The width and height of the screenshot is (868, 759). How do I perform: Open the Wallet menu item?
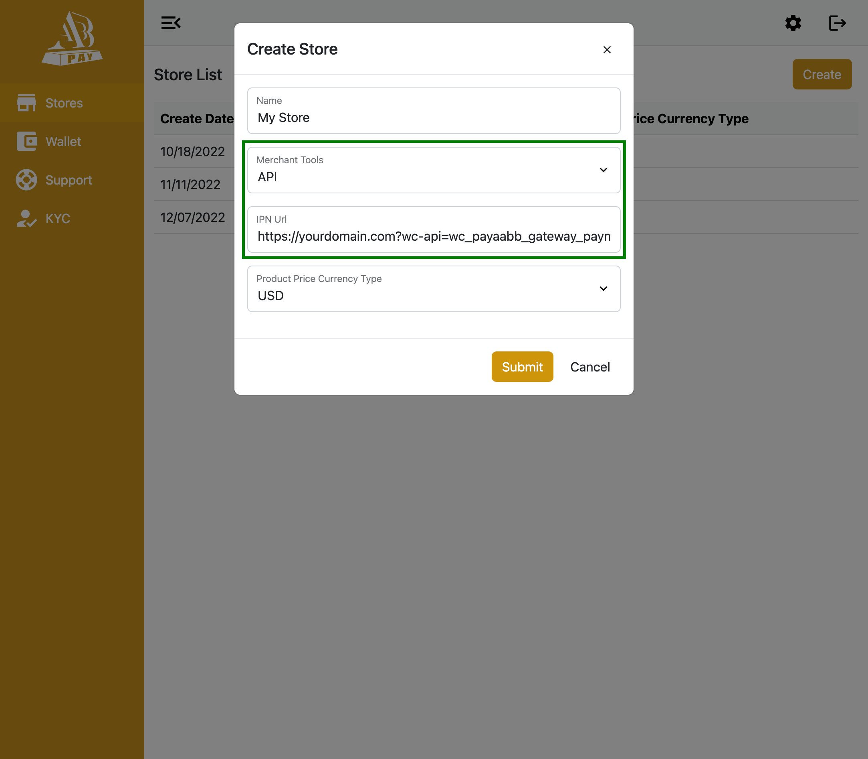tap(72, 142)
